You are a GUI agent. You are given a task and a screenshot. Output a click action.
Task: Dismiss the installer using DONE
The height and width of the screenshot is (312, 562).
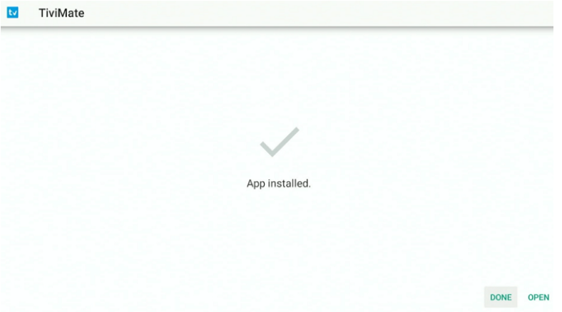coord(501,297)
